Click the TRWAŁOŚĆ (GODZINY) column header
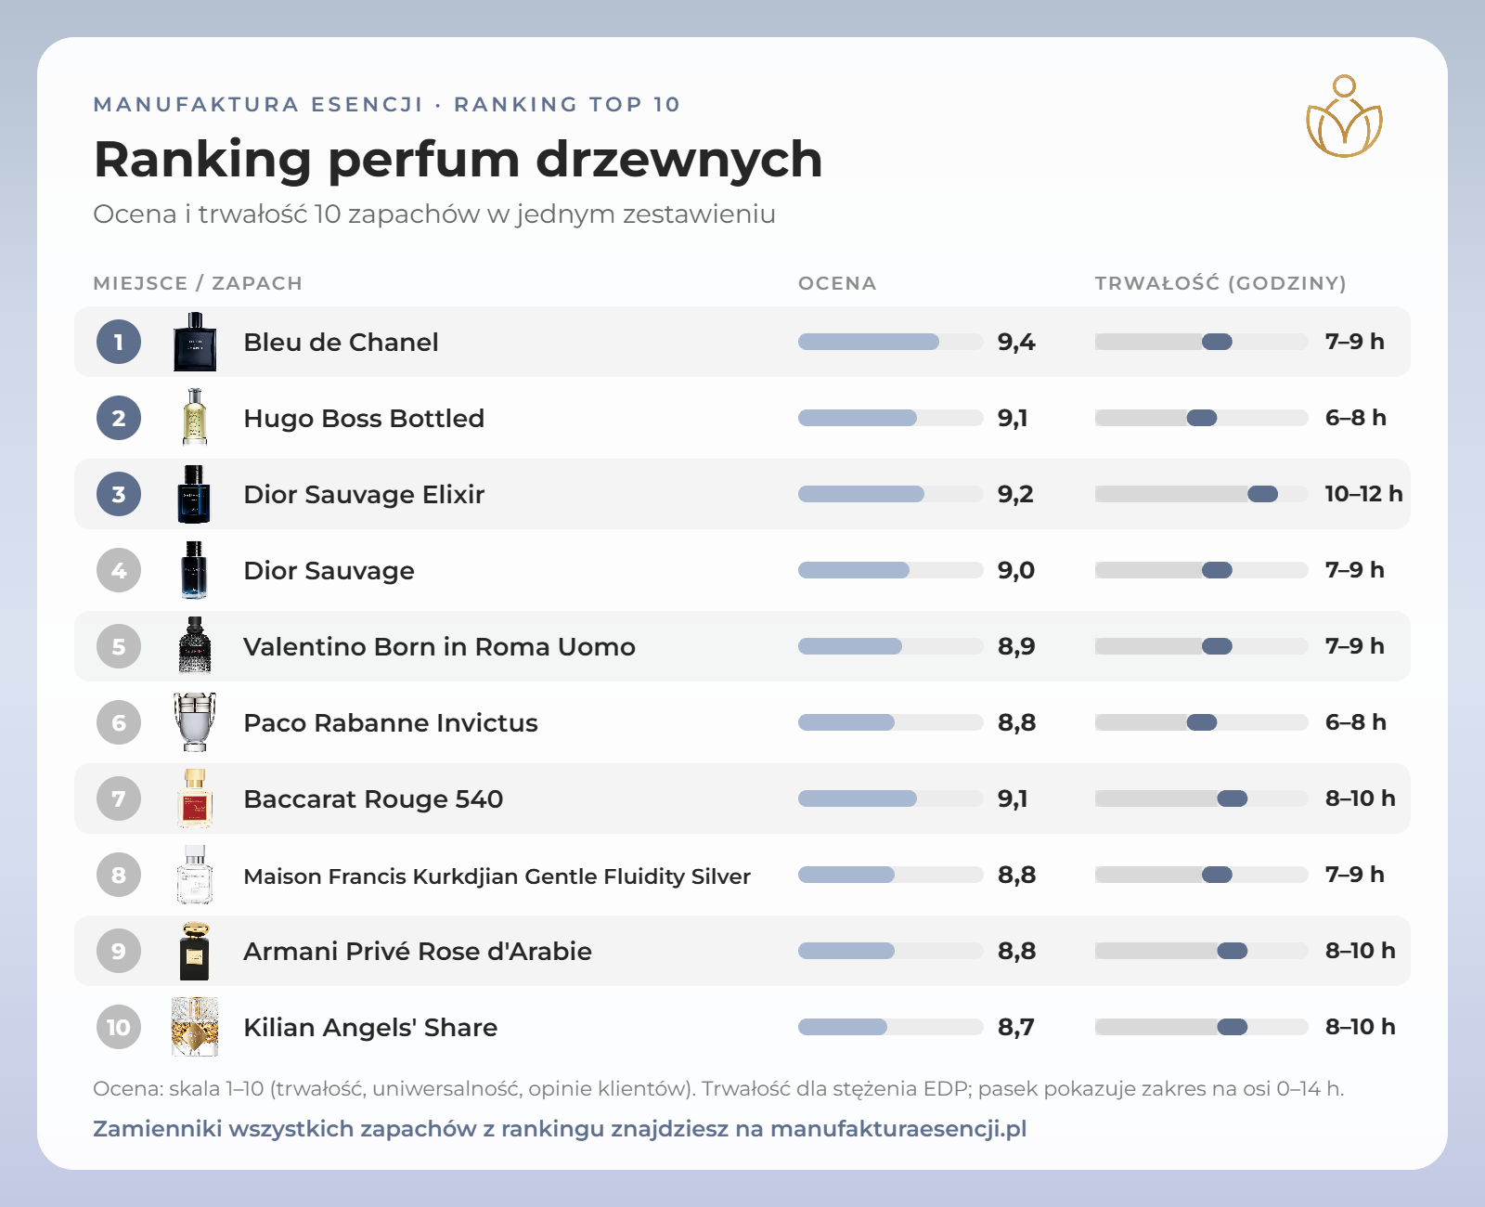This screenshot has width=1485, height=1207. 1220,283
